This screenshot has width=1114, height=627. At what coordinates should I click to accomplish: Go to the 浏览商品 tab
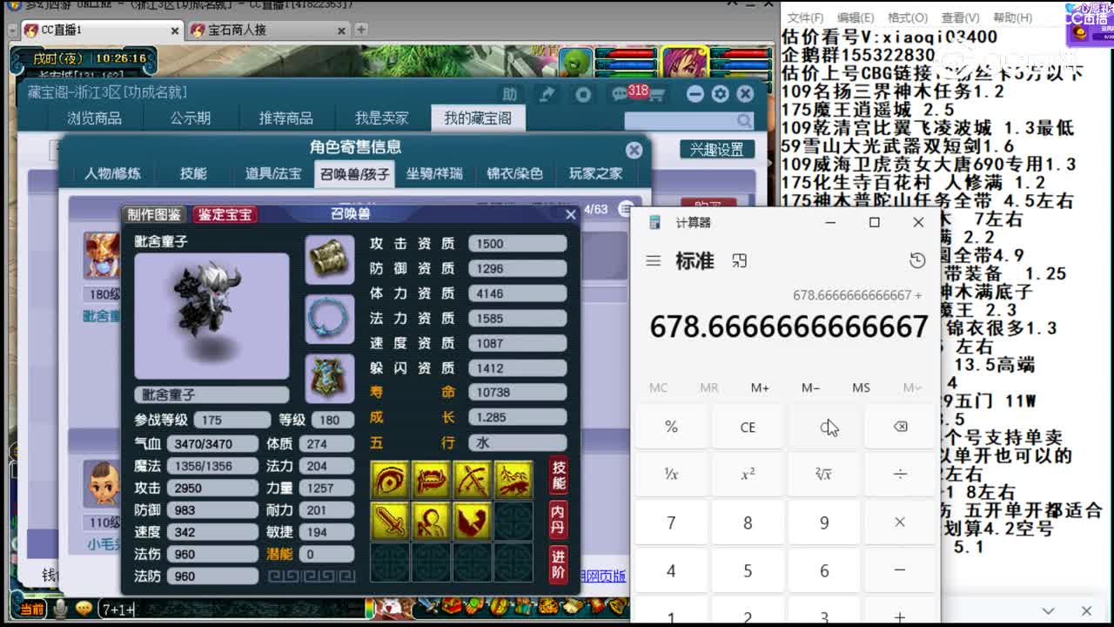pos(94,118)
